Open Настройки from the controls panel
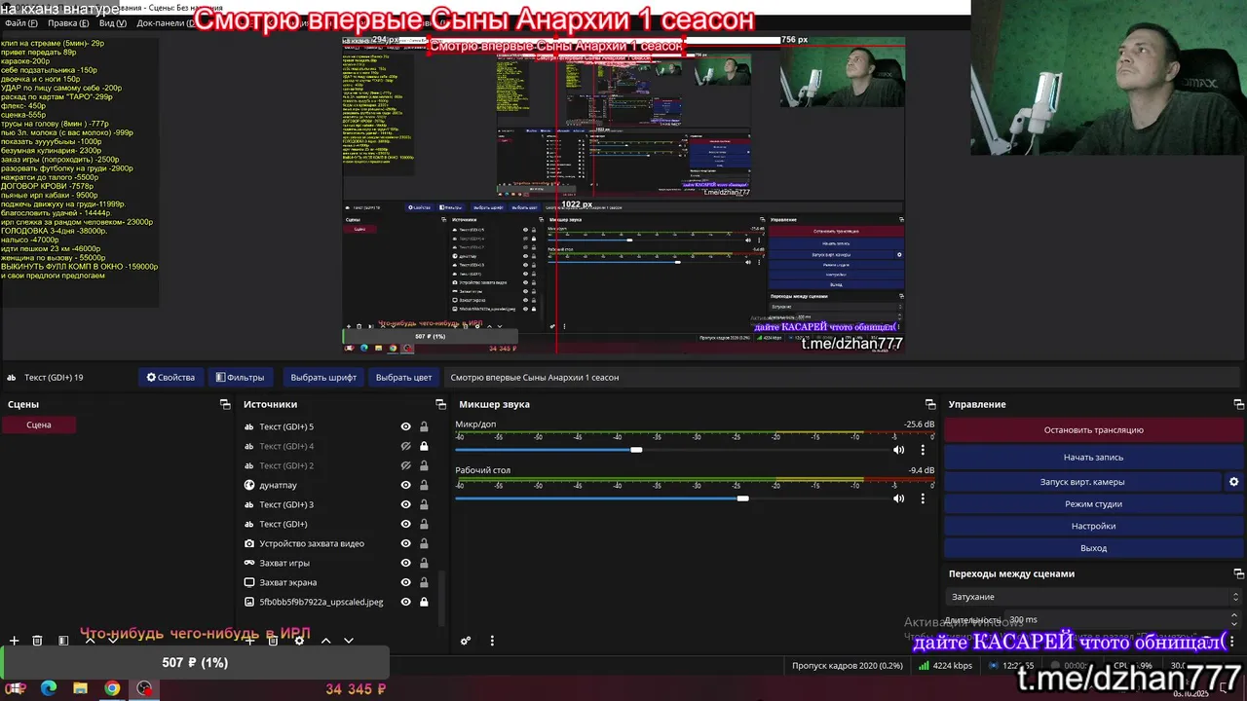Image resolution: width=1247 pixels, height=701 pixels. [x=1093, y=526]
